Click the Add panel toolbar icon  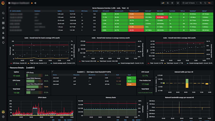(163, 3)
